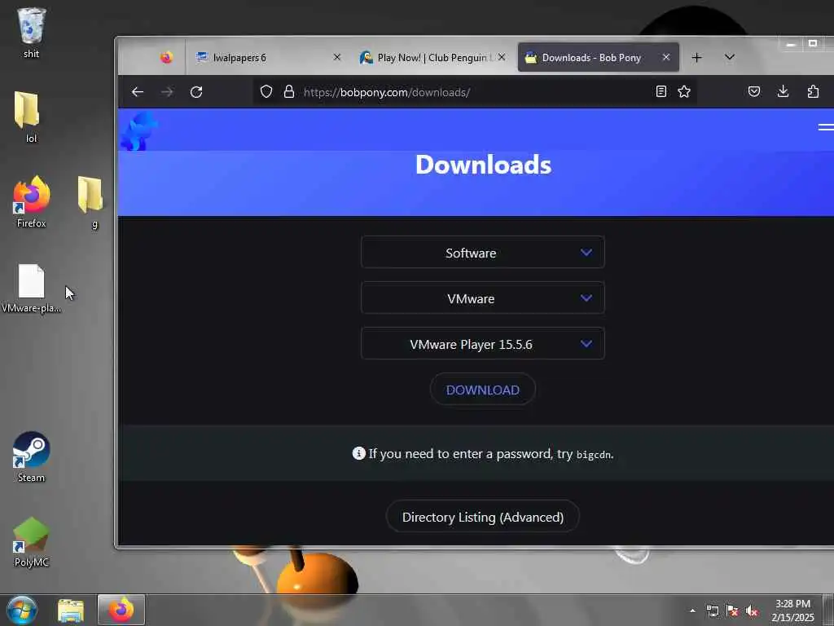
Task: Select the Recycle Bin named shit
Action: point(31,33)
